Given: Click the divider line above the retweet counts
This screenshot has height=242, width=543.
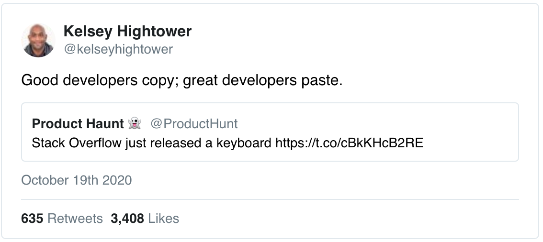Looking at the screenshot, I should 270,199.
